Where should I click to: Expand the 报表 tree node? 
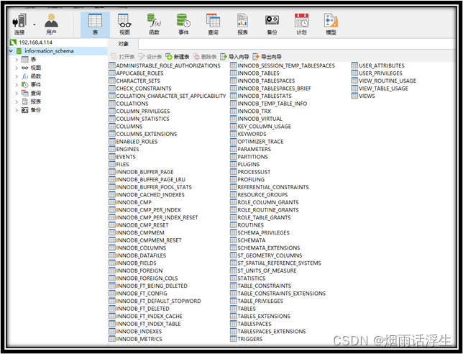[x=17, y=101]
